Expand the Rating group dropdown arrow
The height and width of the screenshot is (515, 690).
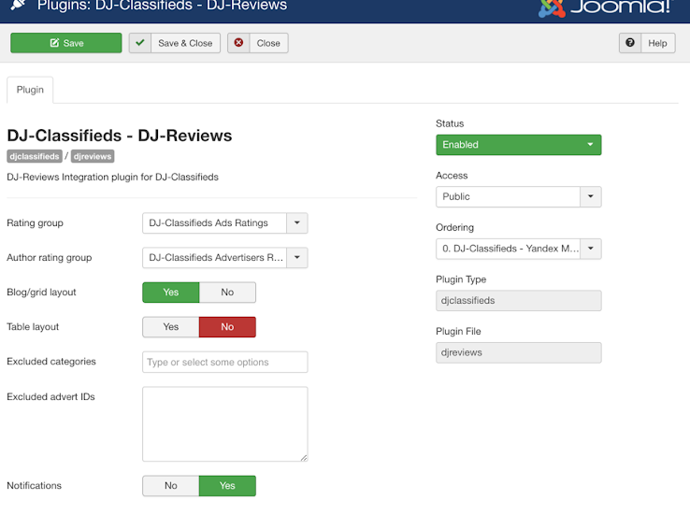297,223
